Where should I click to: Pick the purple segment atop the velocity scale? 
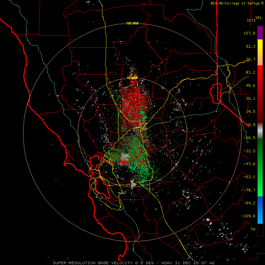point(260,33)
